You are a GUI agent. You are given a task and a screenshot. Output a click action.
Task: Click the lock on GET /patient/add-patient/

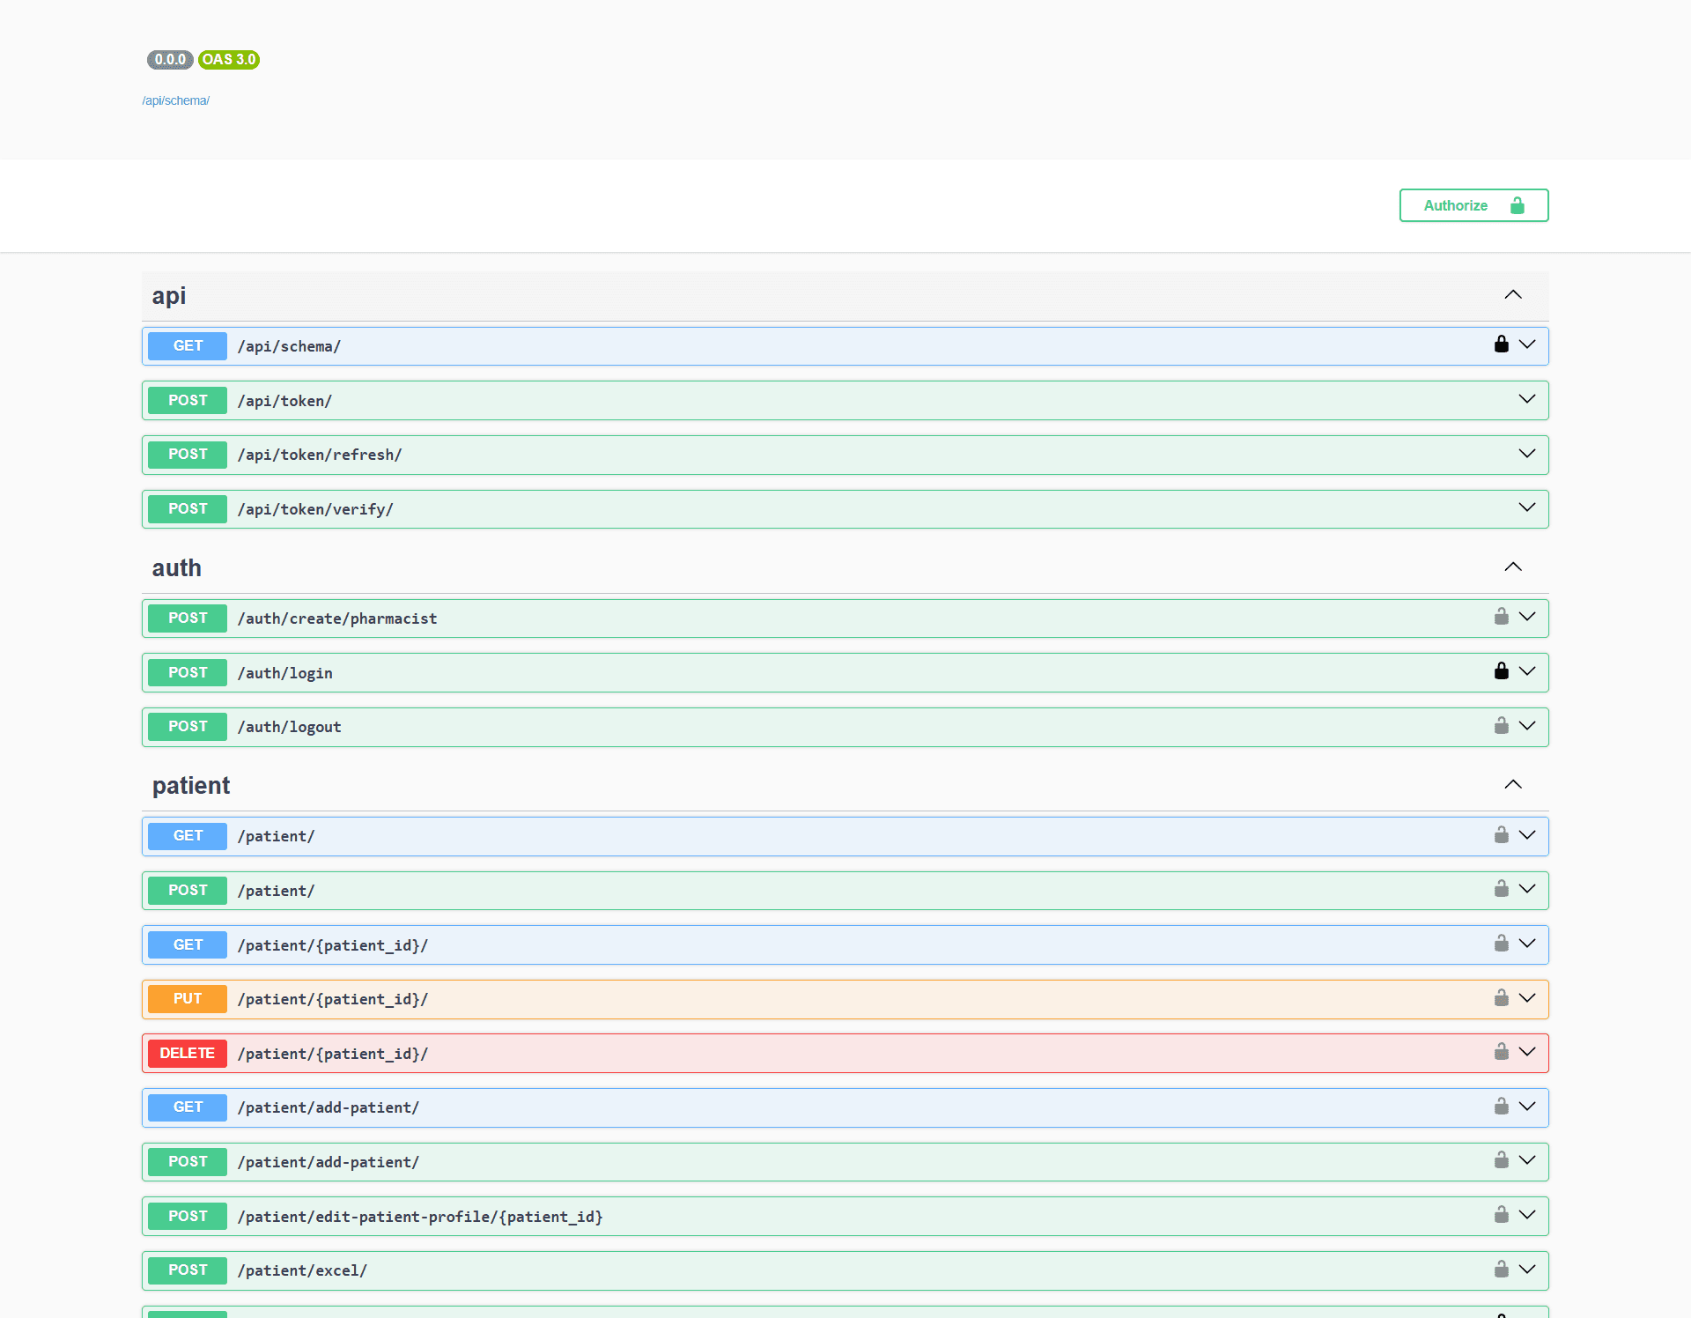[x=1501, y=1106]
